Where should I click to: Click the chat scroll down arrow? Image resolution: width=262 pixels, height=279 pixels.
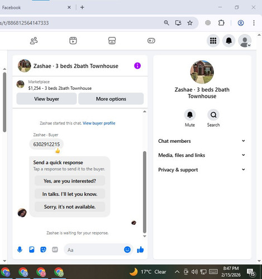[x=145, y=236]
